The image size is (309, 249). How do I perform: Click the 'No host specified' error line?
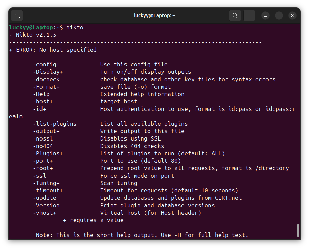(56, 50)
